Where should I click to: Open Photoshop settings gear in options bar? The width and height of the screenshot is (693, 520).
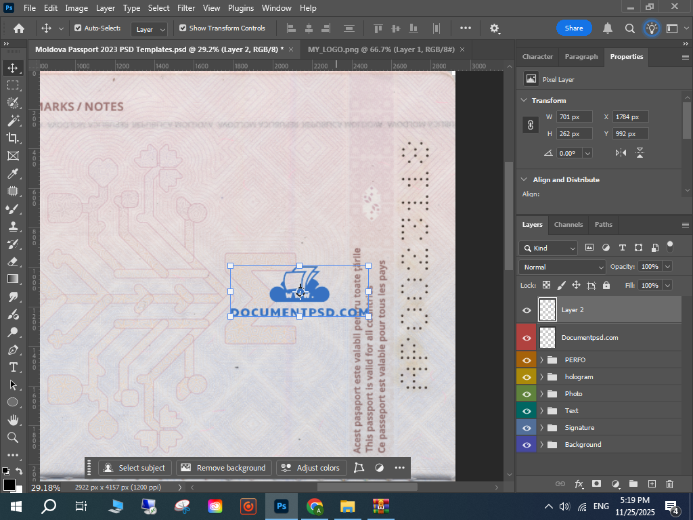(495, 28)
